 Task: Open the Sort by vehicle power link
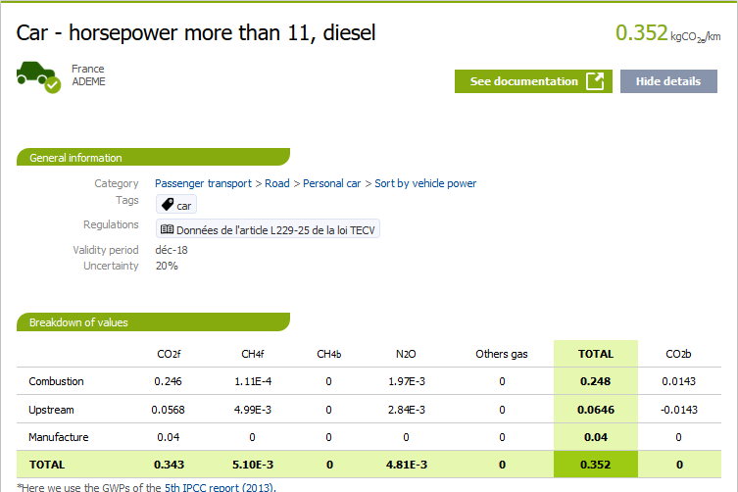click(x=425, y=183)
